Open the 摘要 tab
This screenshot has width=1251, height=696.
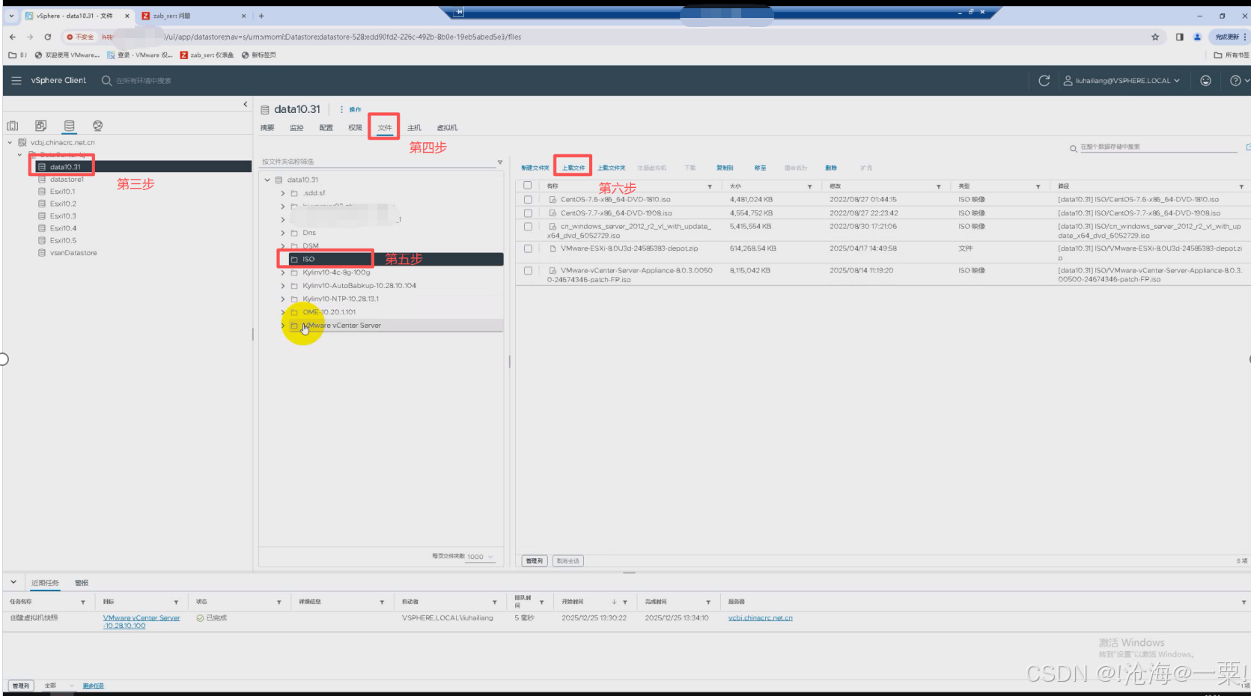267,128
